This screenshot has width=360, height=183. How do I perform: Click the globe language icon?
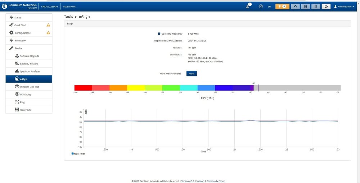click(x=261, y=6)
